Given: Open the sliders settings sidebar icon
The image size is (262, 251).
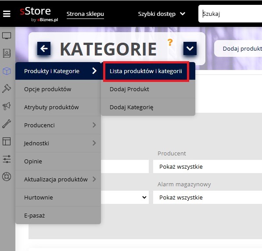Looking at the screenshot, I should click(7, 159).
